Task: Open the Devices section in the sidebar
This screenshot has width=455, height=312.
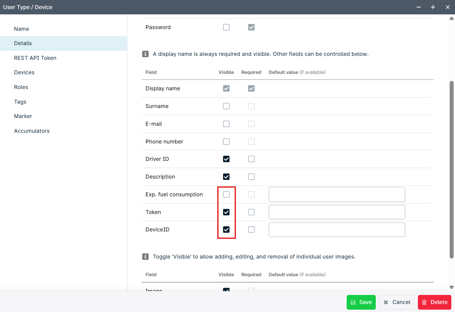Action: pyautogui.click(x=24, y=72)
